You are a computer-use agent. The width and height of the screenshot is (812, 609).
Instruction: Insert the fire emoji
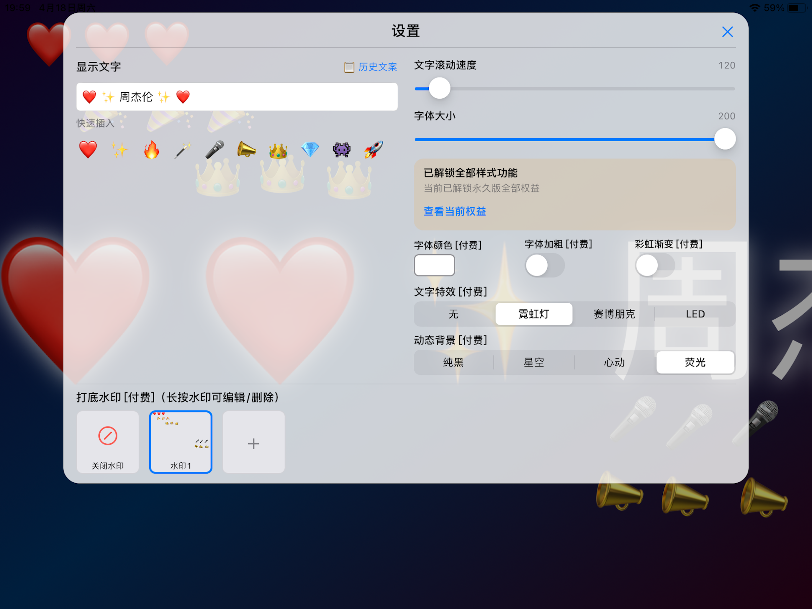(151, 150)
